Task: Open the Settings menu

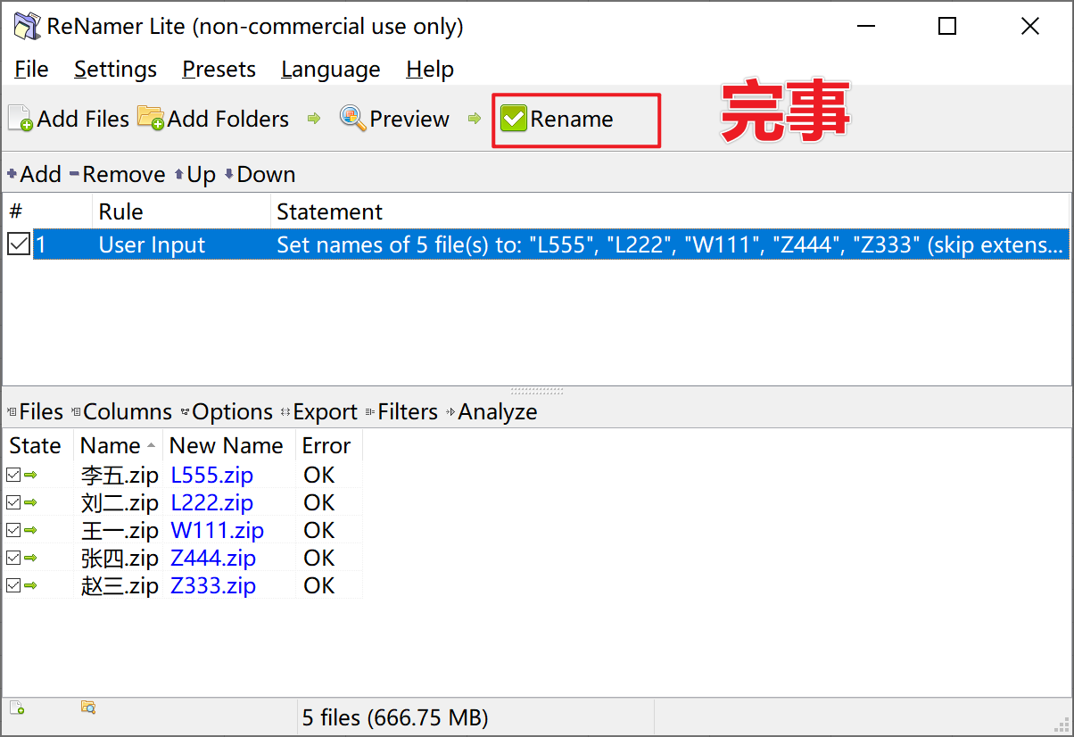Action: point(115,70)
